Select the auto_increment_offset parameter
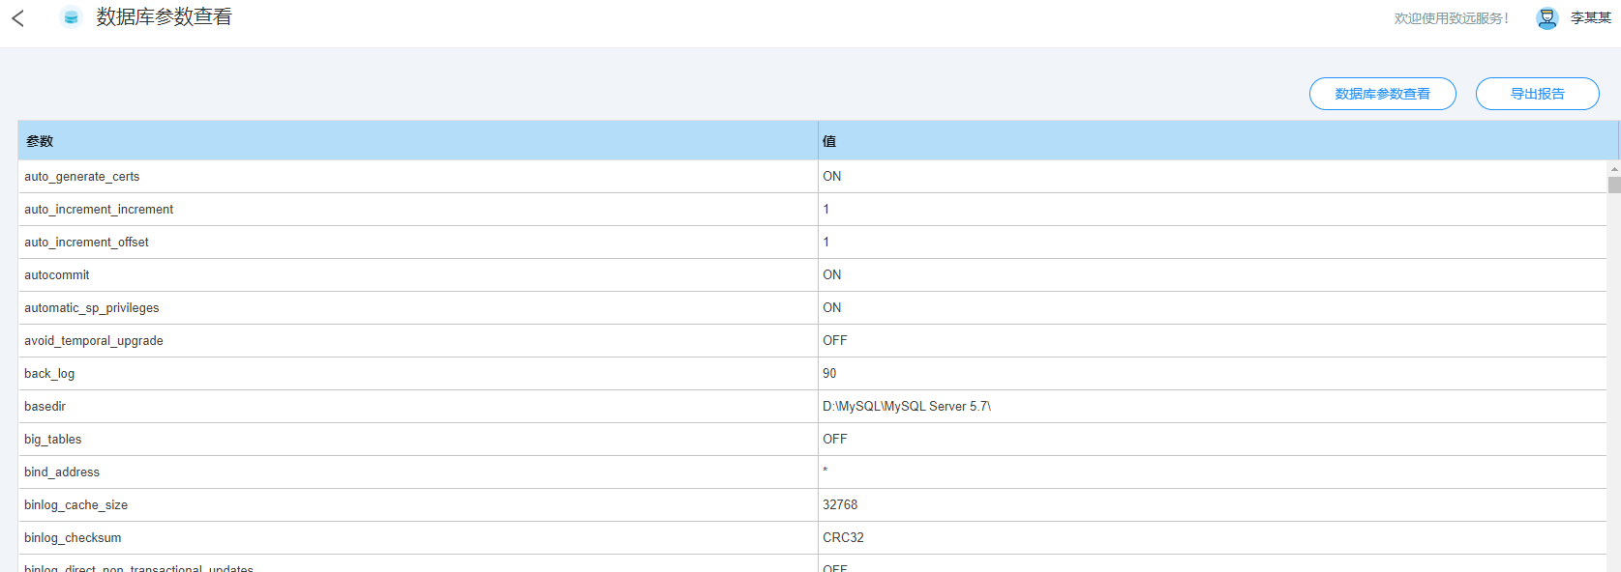The height and width of the screenshot is (572, 1621). (86, 243)
